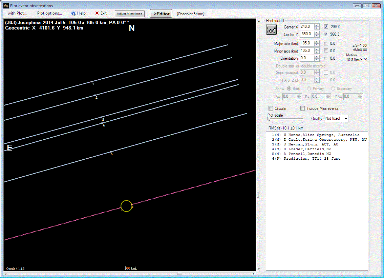The width and height of the screenshot is (384, 278).
Task: Click the plot's scroll-left arrow
Action: [x=6, y=274]
